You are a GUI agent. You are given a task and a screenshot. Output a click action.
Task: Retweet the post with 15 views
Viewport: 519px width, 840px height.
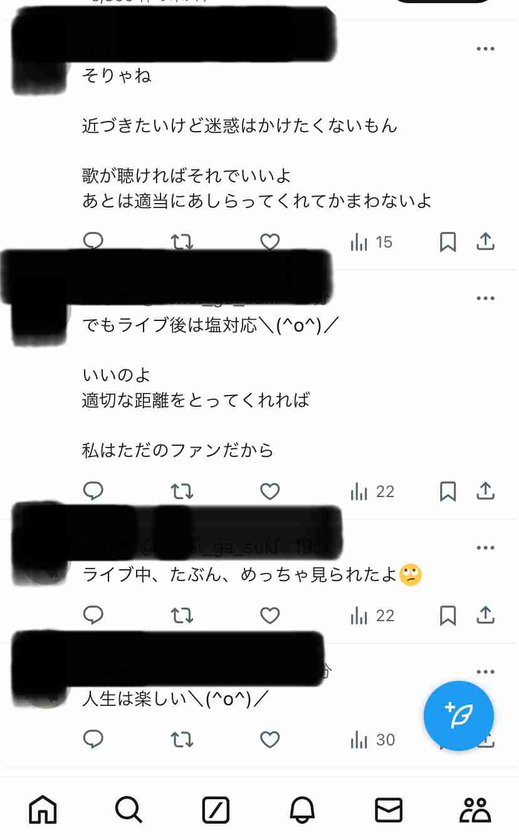182,242
